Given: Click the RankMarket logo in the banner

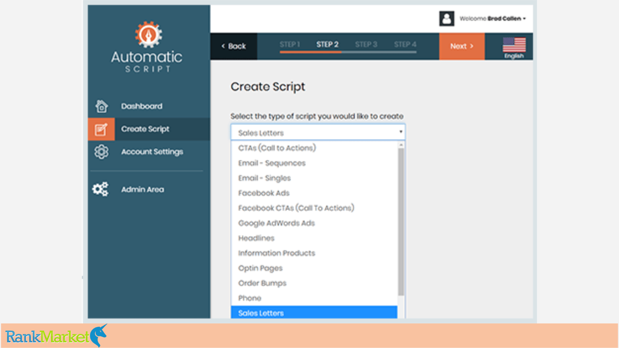Looking at the screenshot, I should tap(56, 336).
